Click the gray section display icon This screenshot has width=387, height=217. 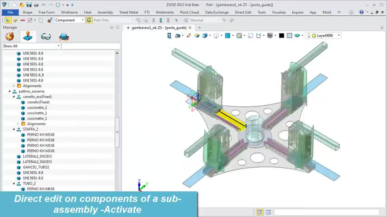[x=270, y=36]
